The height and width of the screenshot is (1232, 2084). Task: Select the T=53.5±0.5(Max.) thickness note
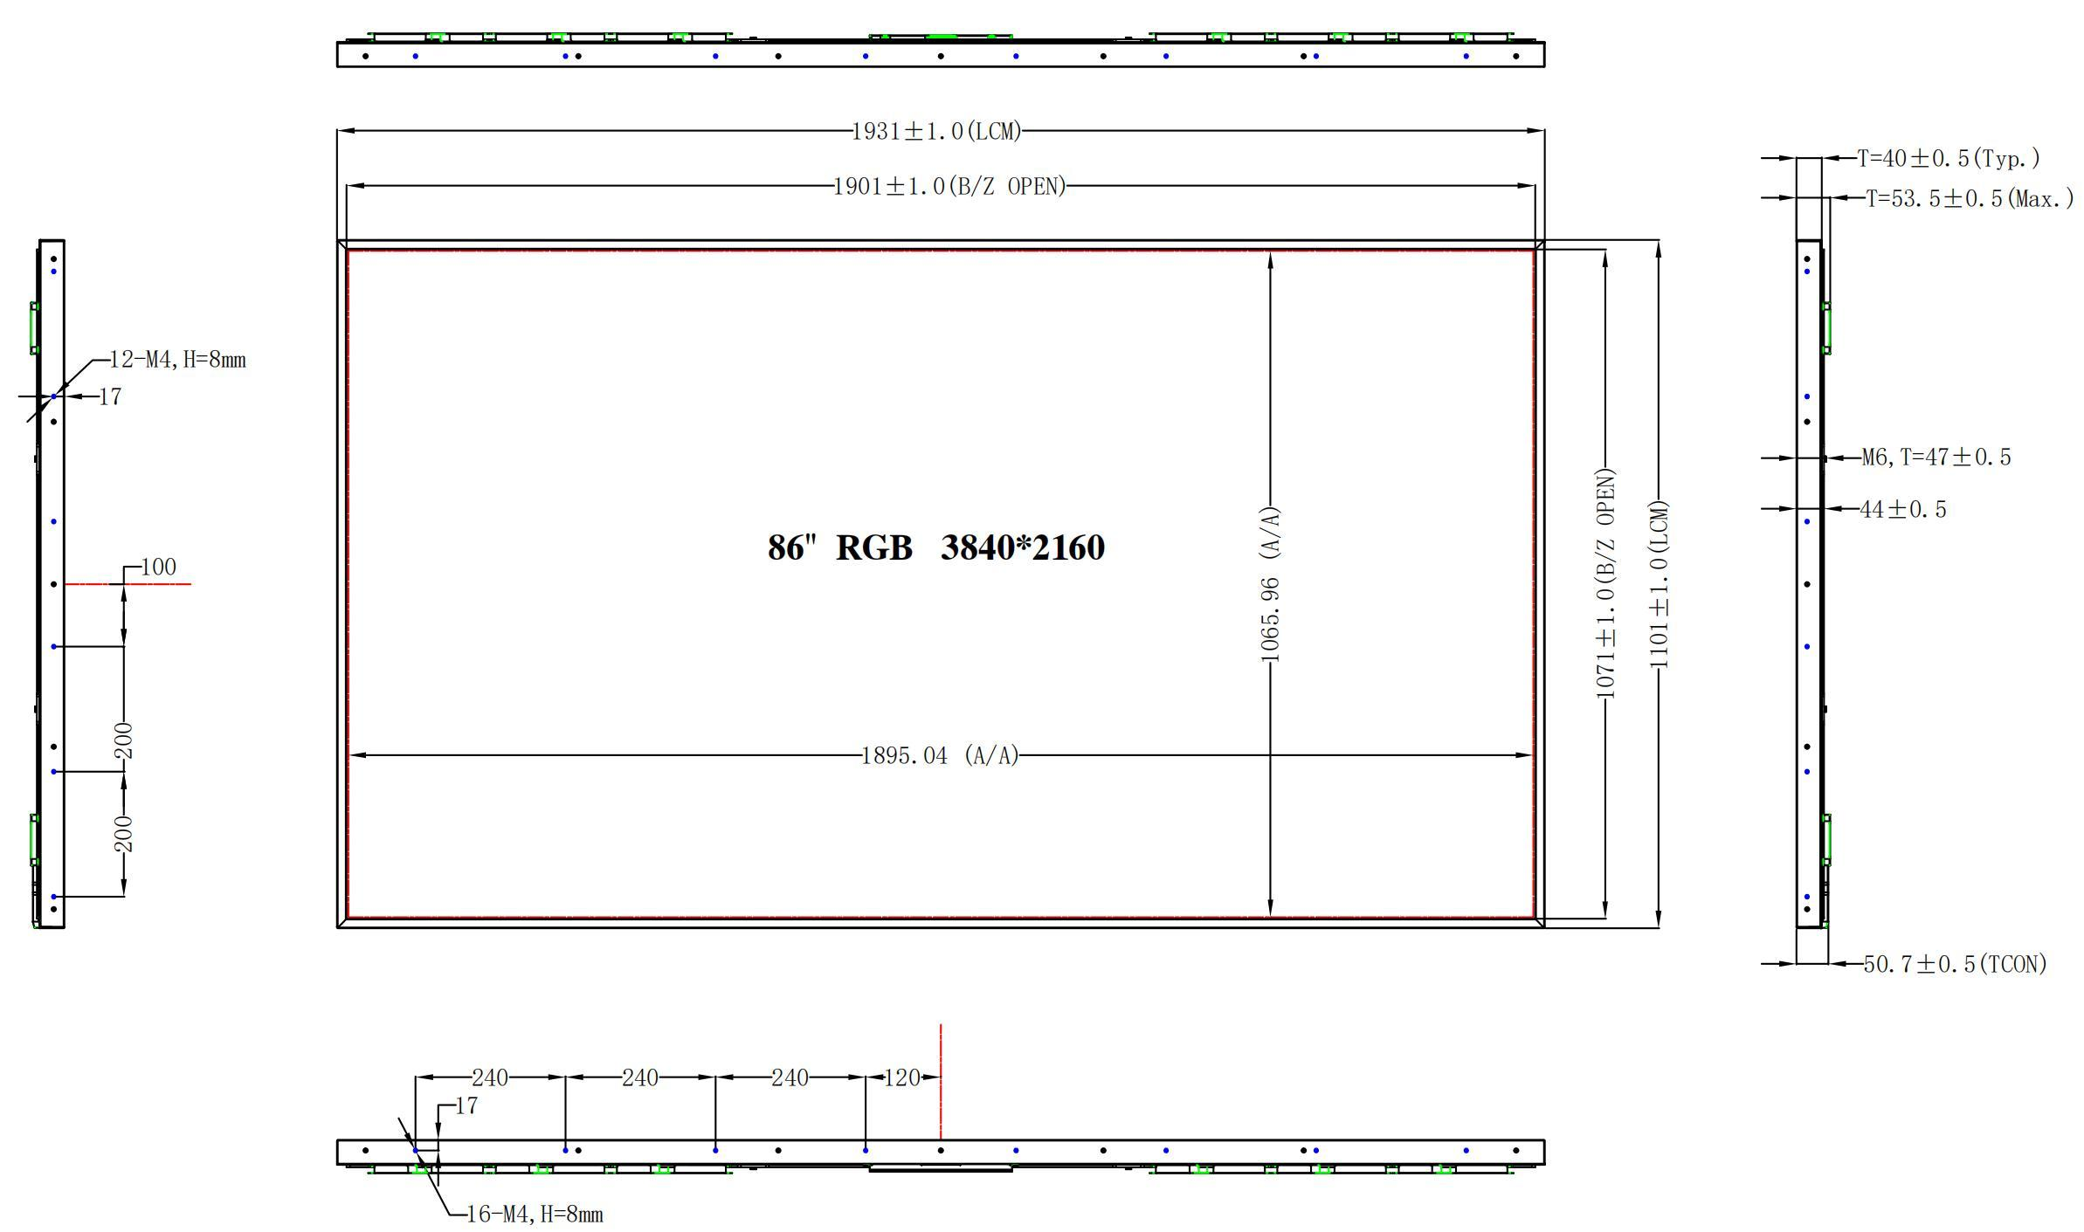point(1970,198)
